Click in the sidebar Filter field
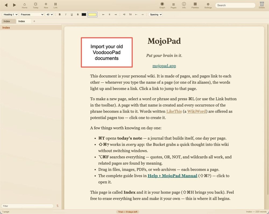Image resolution: width=269 pixels, height=214 pixels. [x=27, y=206]
